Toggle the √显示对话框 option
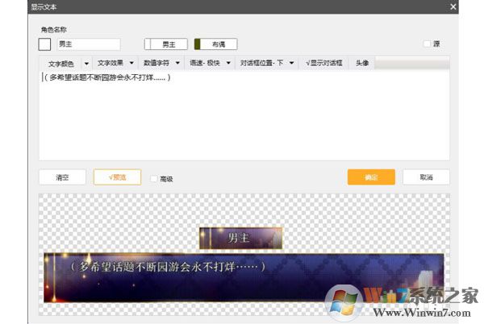484x324 pixels. coord(324,62)
